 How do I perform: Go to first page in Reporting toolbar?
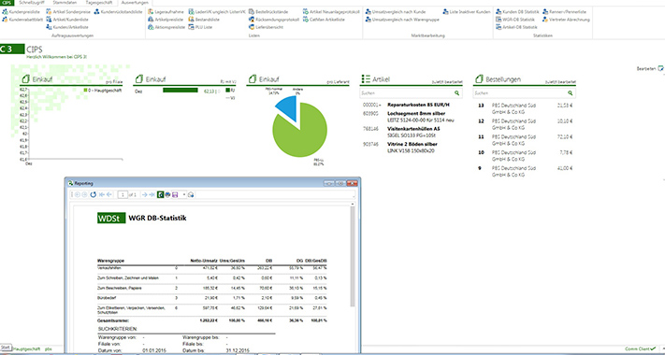pos(102,194)
